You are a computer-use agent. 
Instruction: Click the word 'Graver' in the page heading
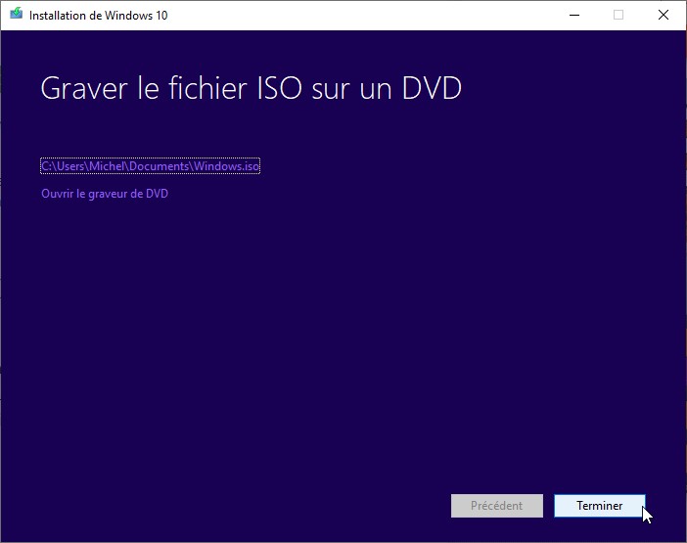point(86,88)
